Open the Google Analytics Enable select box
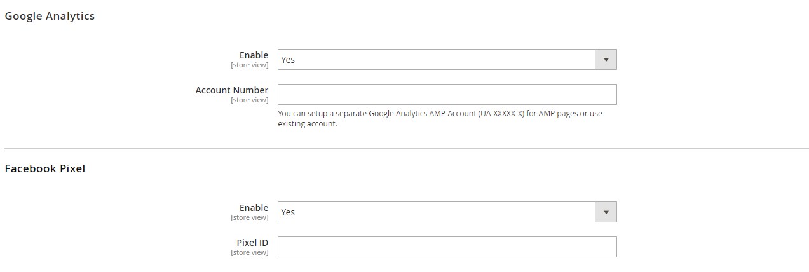809x272 pixels. (x=436, y=60)
